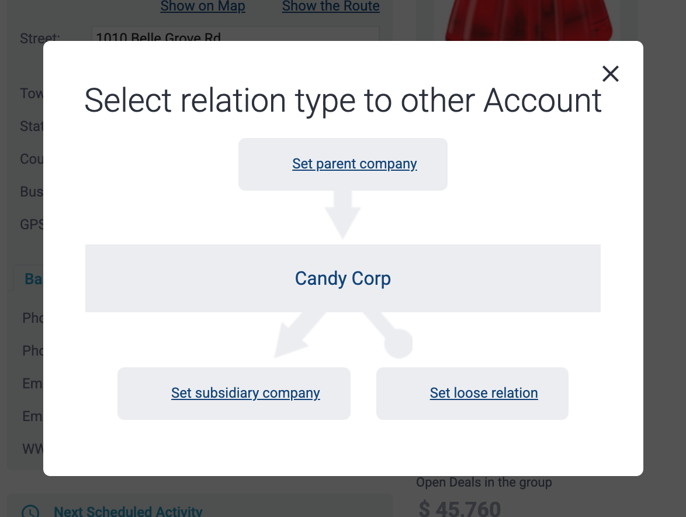Click the dialog title Select relation type
The height and width of the screenshot is (517, 686).
click(x=342, y=101)
